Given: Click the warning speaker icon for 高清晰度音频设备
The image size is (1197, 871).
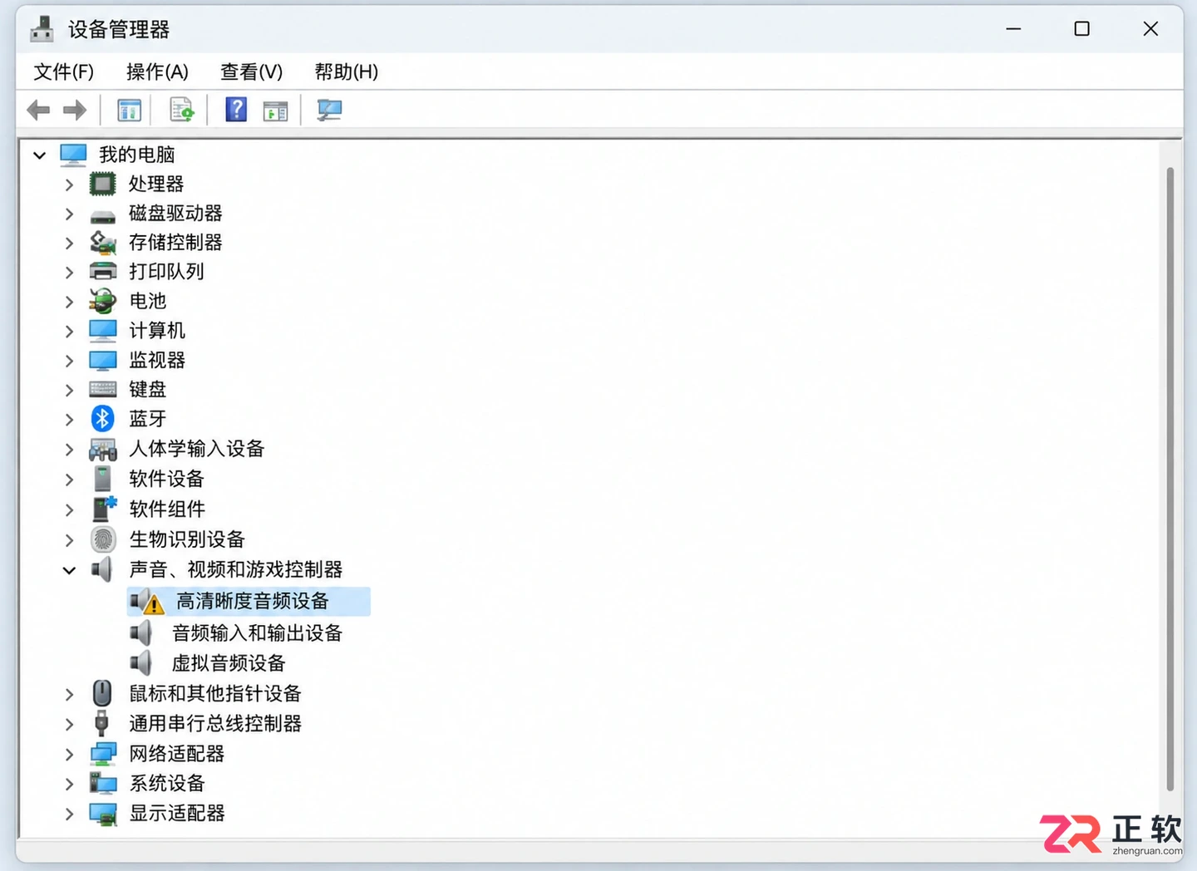Looking at the screenshot, I should point(147,602).
